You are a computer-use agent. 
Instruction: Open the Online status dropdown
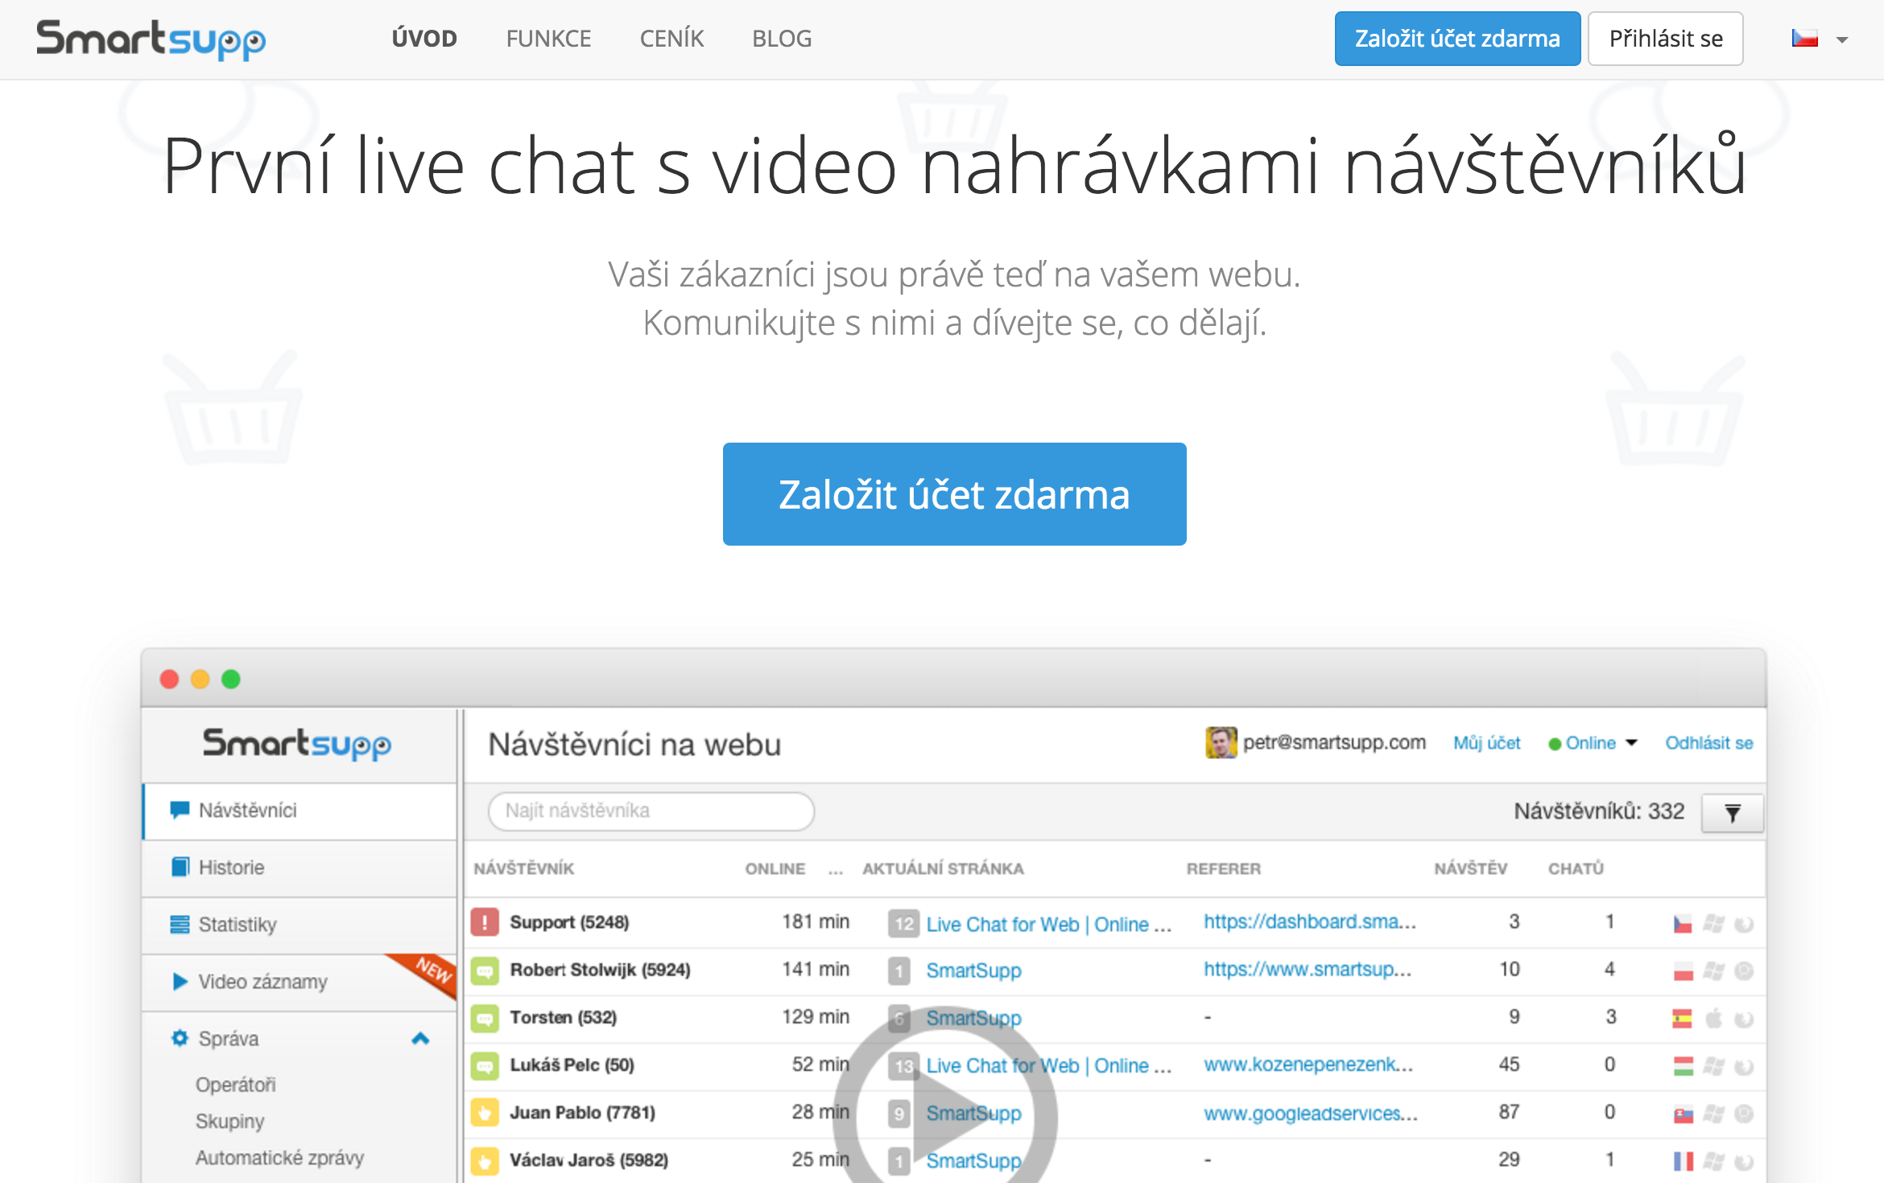pos(1593,743)
